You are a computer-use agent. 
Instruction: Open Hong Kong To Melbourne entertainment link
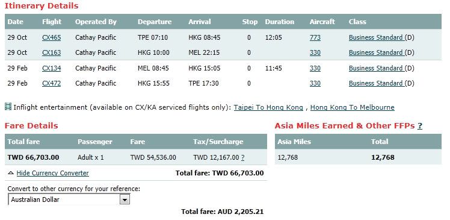click(353, 107)
